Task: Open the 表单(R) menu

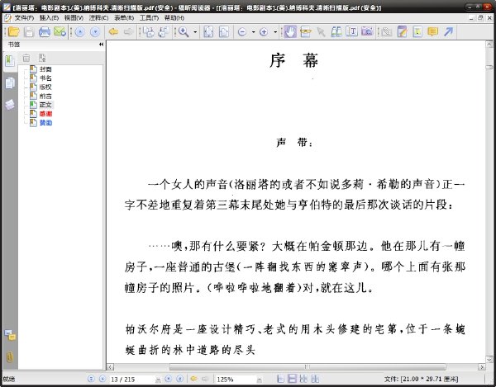Action: point(124,18)
